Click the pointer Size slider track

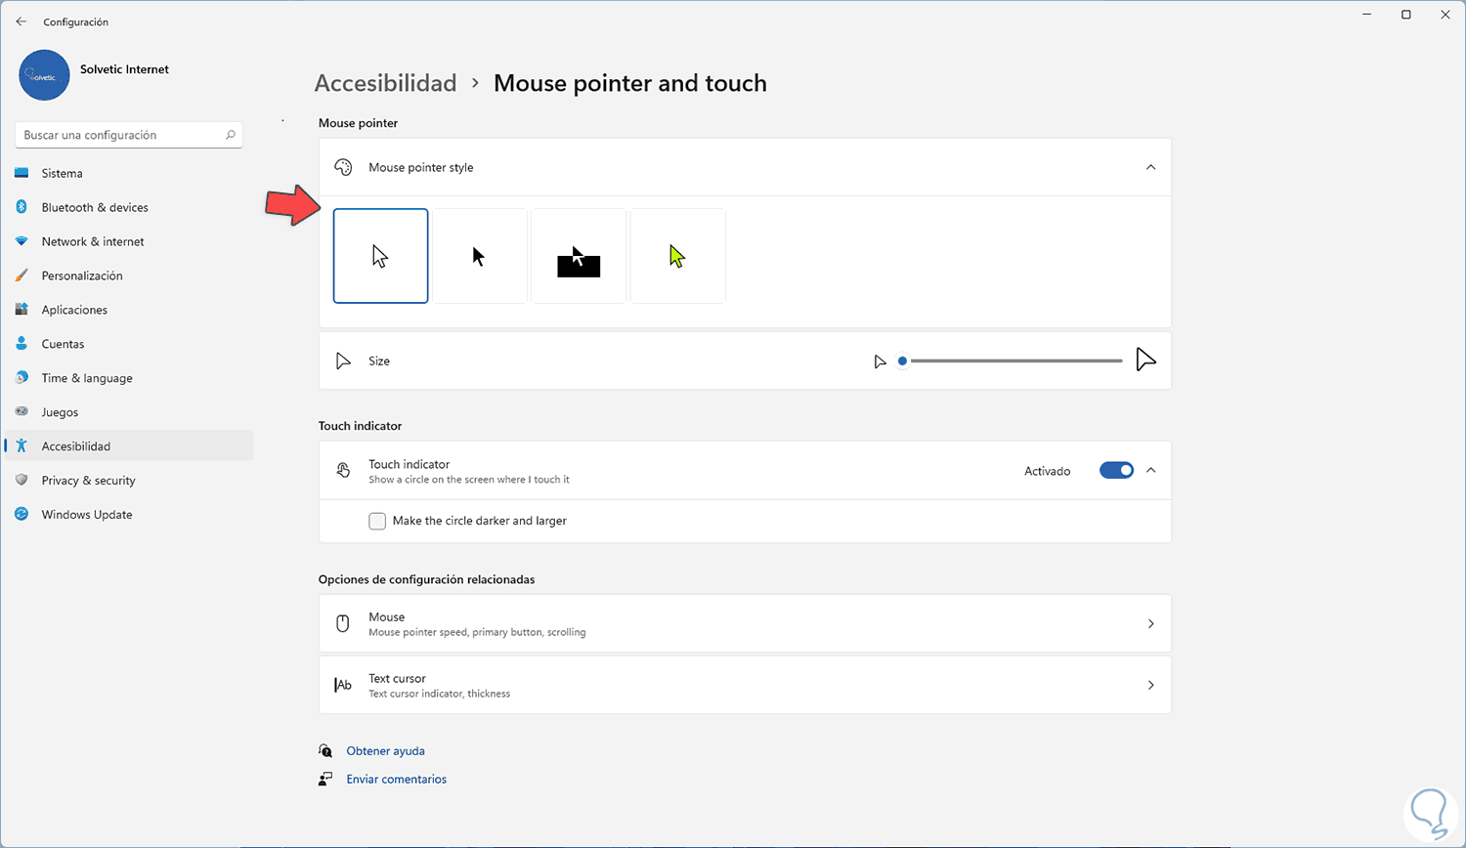click(1014, 361)
